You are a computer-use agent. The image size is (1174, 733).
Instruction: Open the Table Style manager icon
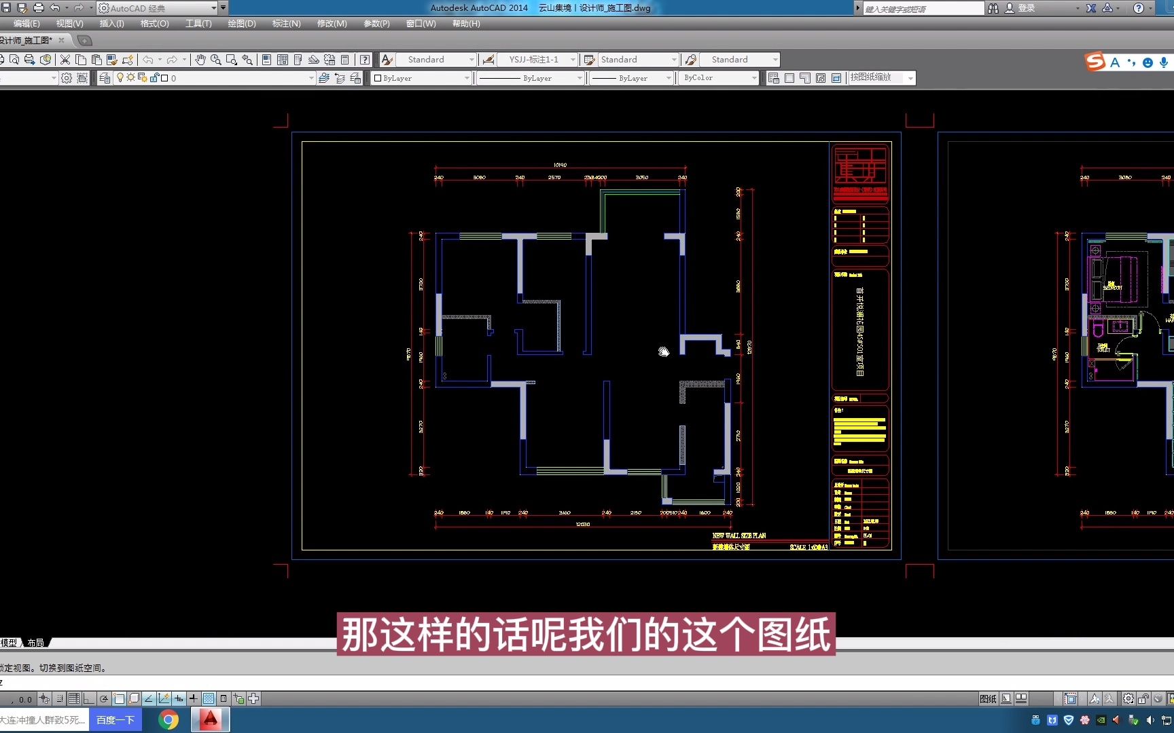pyautogui.click(x=590, y=60)
